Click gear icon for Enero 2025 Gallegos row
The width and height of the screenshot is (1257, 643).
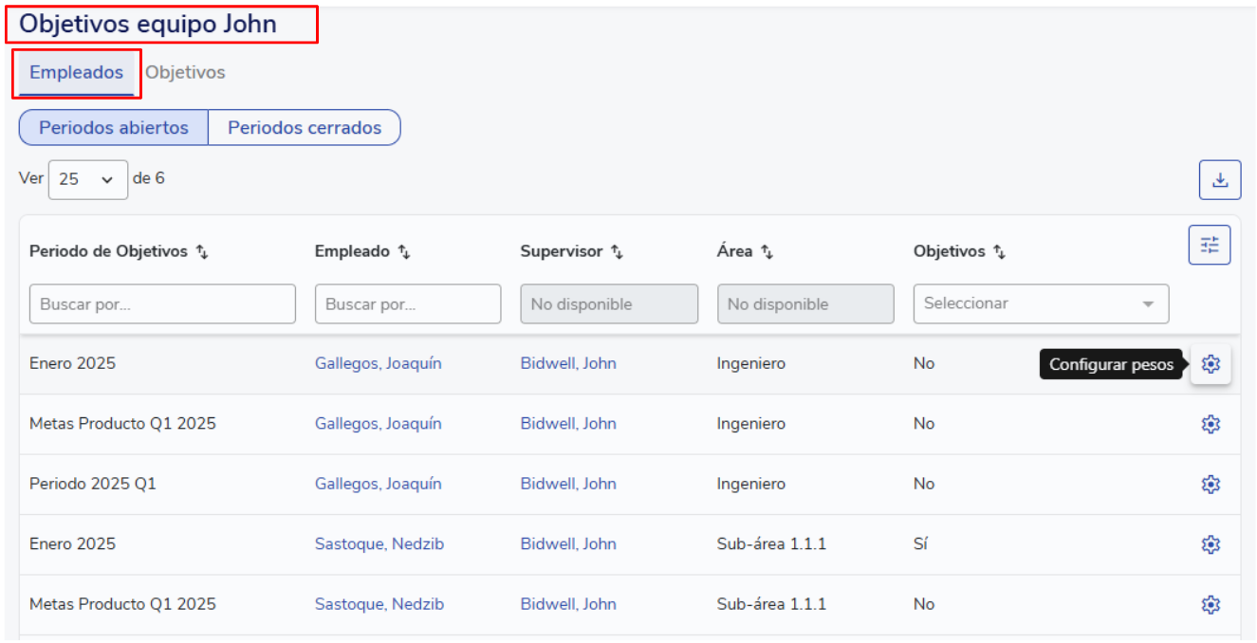point(1210,364)
